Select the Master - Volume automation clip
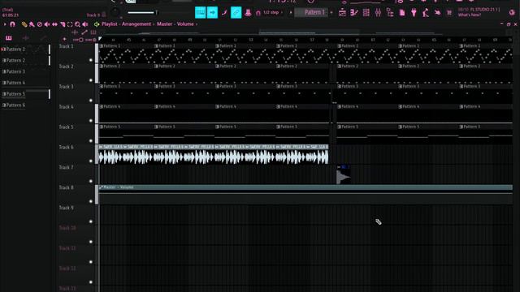Image resolution: width=520 pixels, height=292 pixels. 305,195
